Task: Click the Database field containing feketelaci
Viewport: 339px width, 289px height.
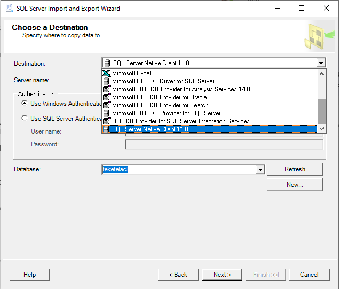Action: pos(179,169)
